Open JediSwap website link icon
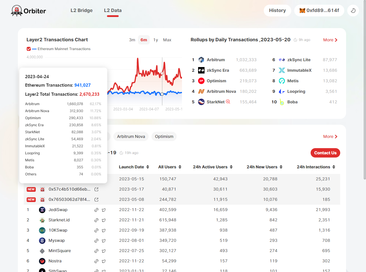 pos(96,210)
